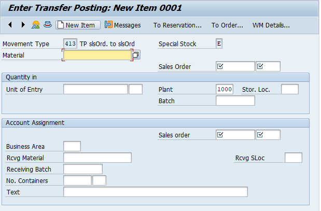
Task: Click the Text description field
Action: coord(155,192)
